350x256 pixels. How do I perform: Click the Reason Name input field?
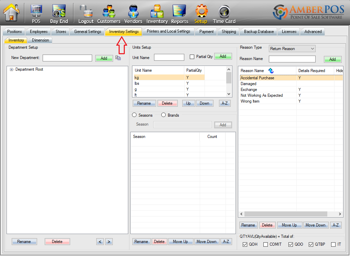(x=292, y=59)
